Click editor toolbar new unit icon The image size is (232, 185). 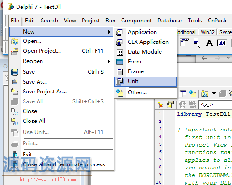(182, 94)
